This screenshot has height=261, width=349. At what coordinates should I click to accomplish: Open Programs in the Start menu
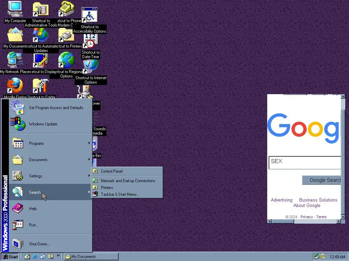coord(50,143)
